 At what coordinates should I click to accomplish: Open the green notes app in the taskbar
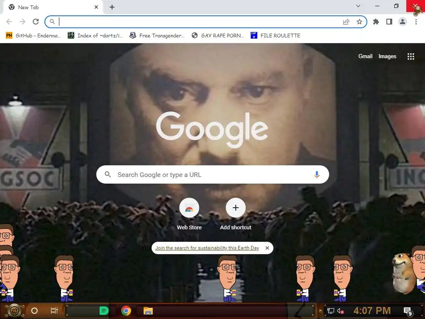point(104,311)
